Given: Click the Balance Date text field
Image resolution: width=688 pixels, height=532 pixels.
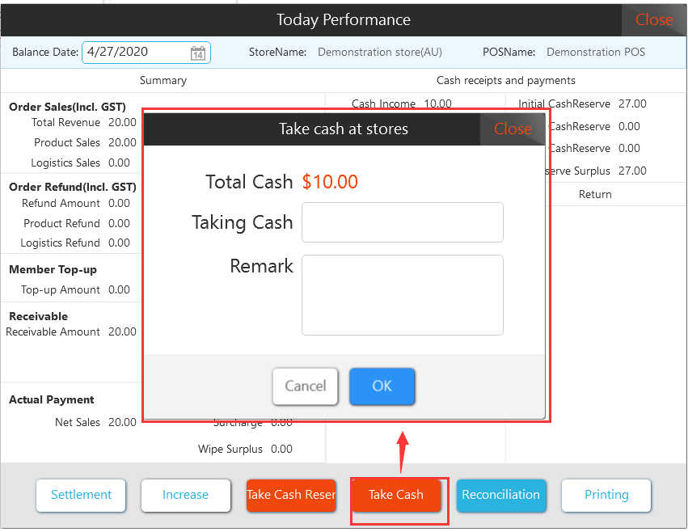Looking at the screenshot, I should [x=133, y=53].
